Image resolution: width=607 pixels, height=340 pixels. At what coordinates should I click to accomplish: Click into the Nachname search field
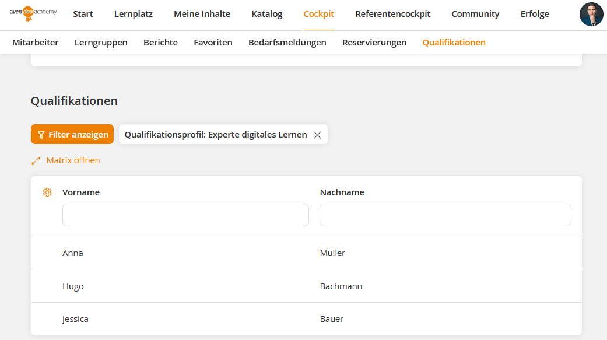(445, 215)
